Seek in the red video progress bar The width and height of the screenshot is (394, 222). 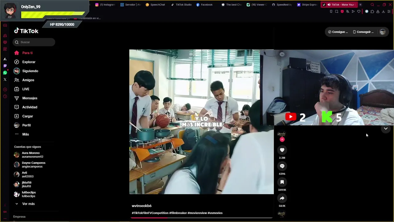[201, 218]
